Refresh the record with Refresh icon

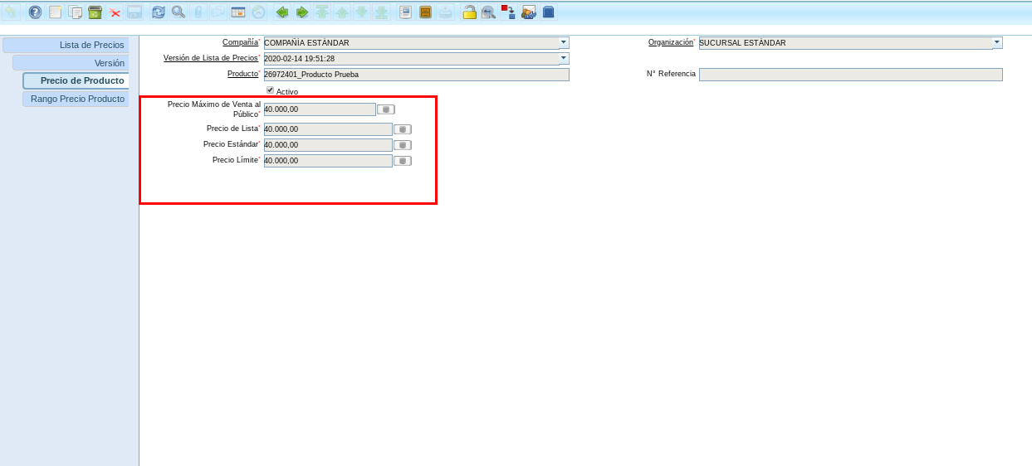159,12
